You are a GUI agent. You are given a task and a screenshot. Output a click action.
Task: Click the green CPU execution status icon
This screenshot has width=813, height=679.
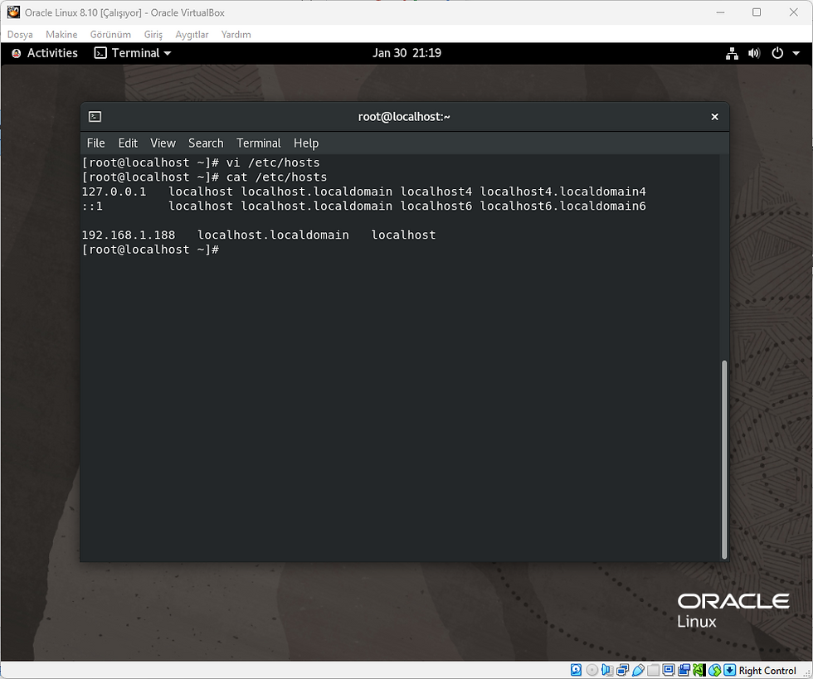(x=699, y=670)
